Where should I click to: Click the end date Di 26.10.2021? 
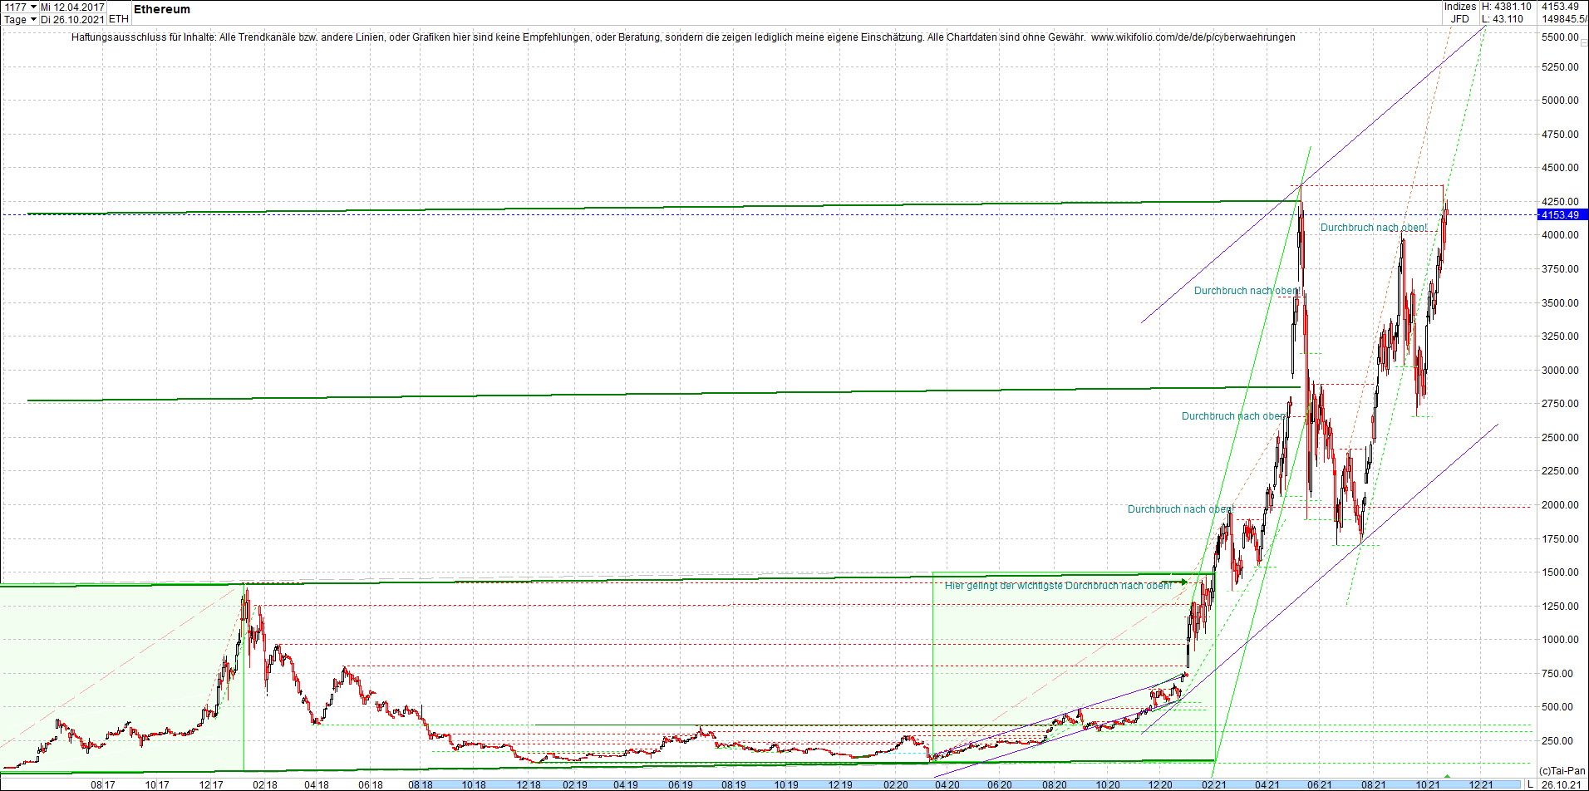72,19
